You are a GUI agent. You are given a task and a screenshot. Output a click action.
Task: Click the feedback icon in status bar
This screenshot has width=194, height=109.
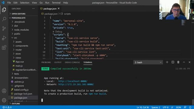pyautogui.click(x=185, y=107)
